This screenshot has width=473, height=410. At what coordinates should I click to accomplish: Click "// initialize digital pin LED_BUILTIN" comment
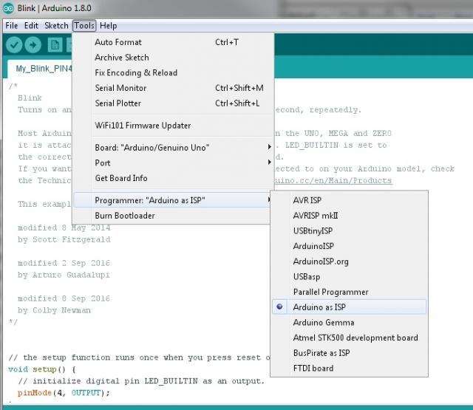point(141,381)
